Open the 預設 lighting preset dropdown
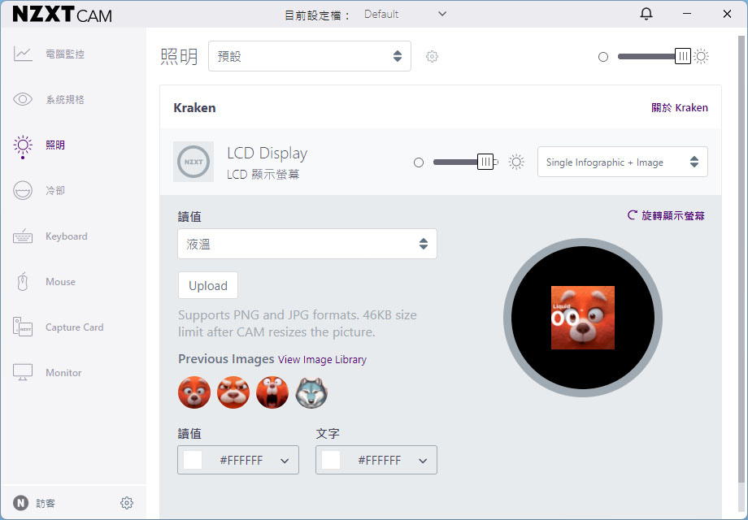The width and height of the screenshot is (748, 520). point(310,56)
